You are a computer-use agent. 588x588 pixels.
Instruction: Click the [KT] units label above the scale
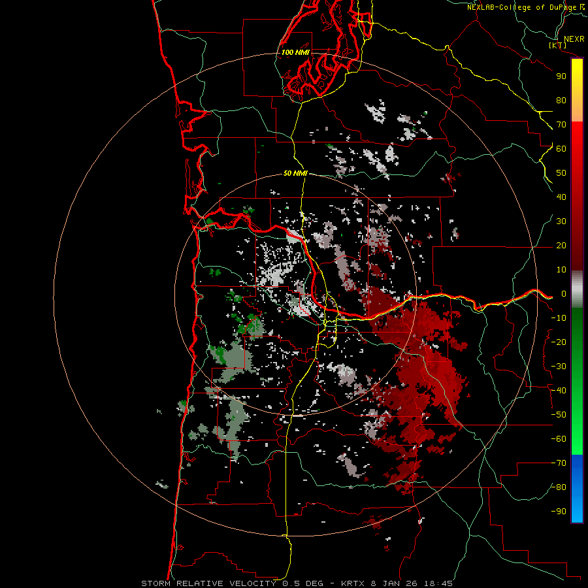tap(558, 46)
